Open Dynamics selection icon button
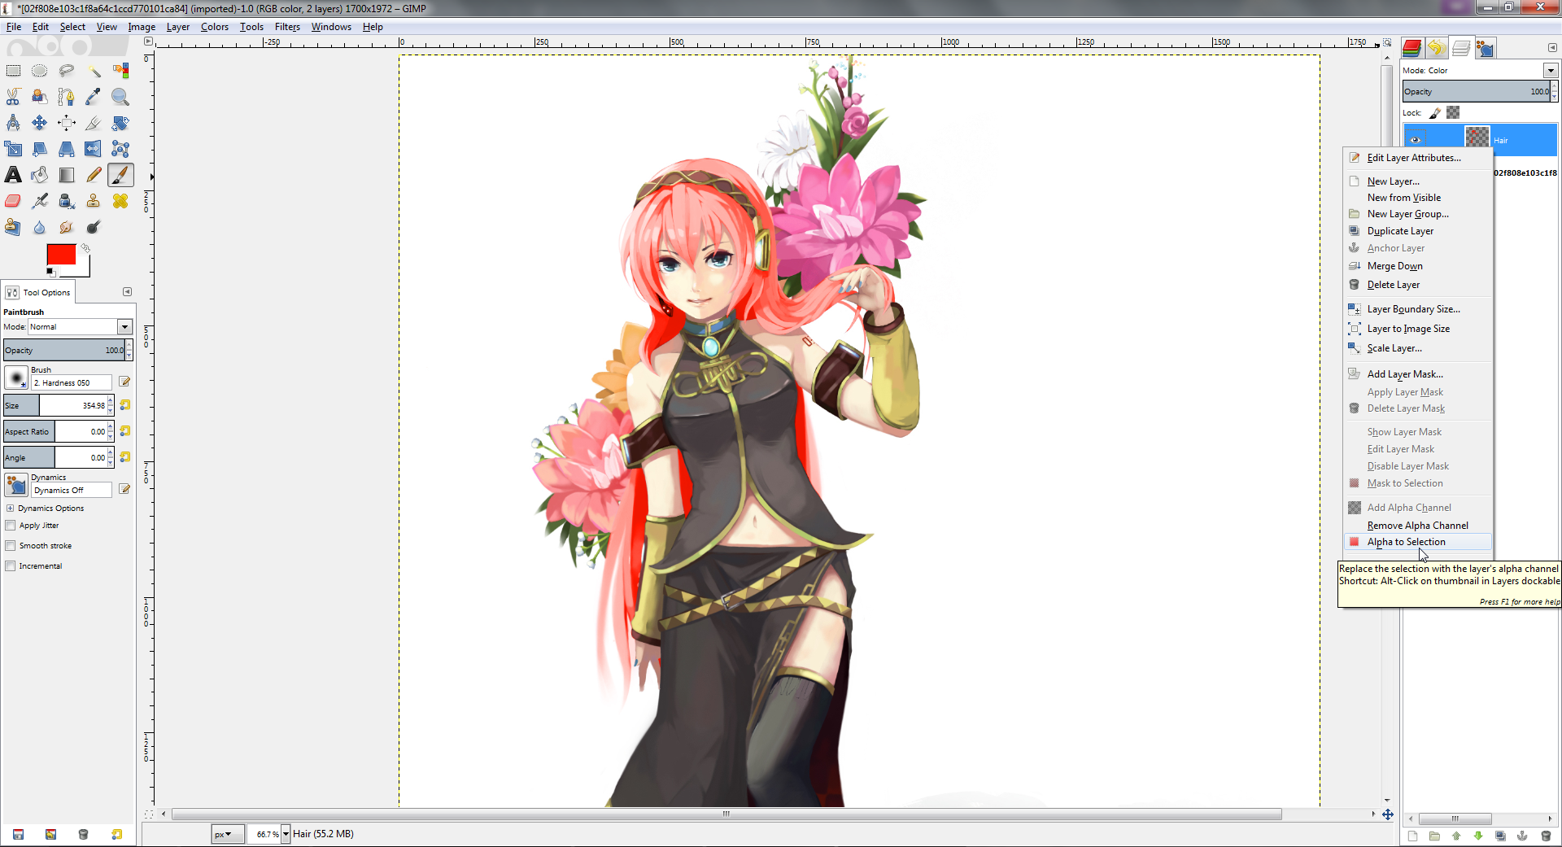 (16, 485)
